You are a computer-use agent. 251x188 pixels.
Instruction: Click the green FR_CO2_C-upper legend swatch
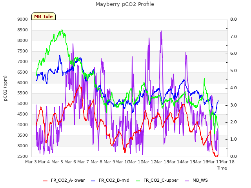point(138,181)
